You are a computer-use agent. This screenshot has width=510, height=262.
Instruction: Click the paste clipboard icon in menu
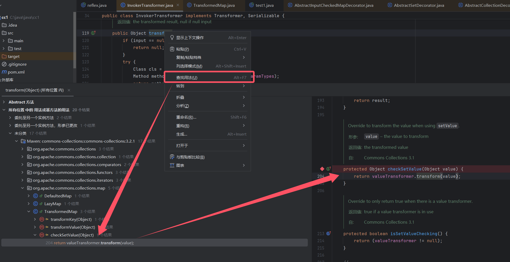172,49
